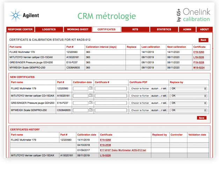
Task: Click certificate number field for MITUTOYO Vernier calliper
Action: point(111,96)
